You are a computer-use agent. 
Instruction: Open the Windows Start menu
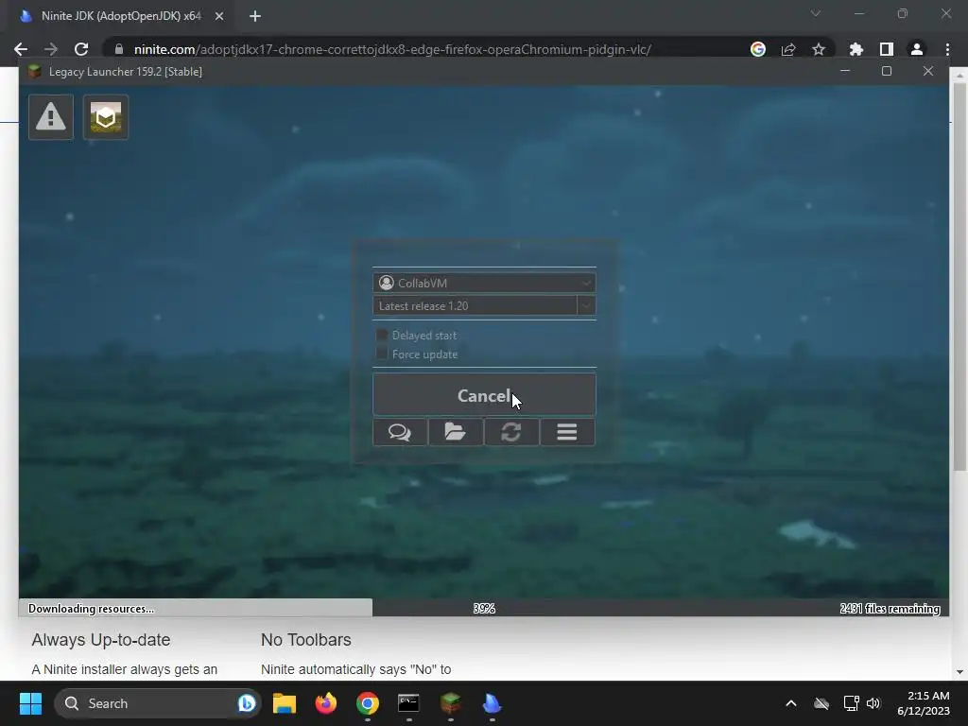pos(30,703)
